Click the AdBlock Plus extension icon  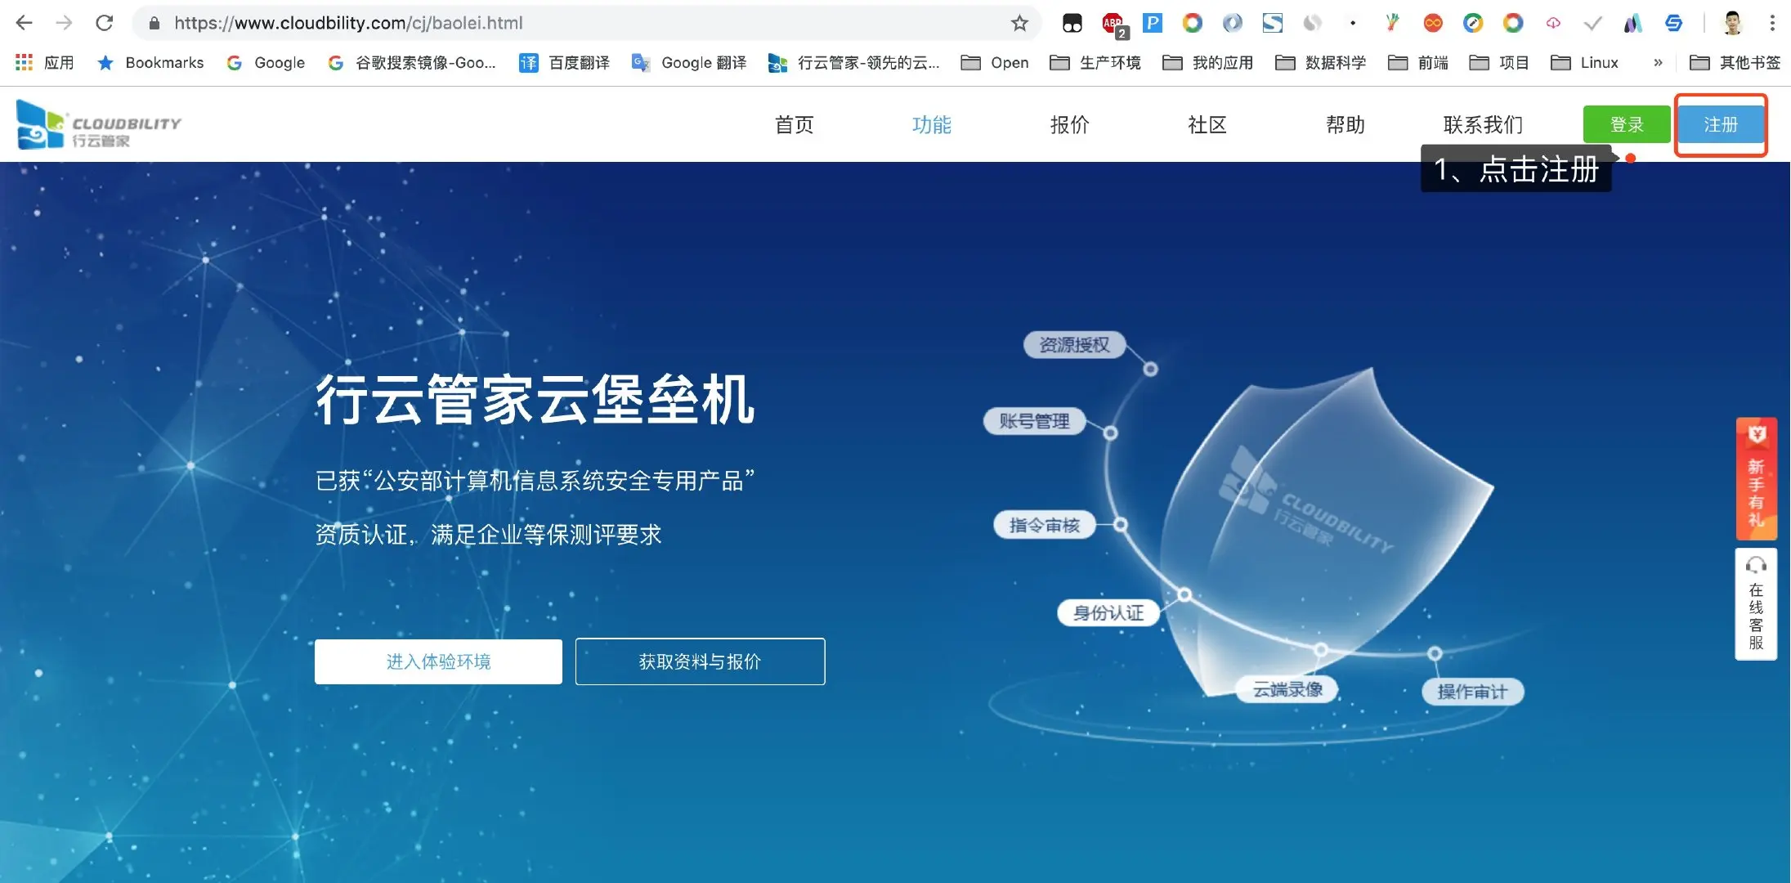[x=1113, y=24]
